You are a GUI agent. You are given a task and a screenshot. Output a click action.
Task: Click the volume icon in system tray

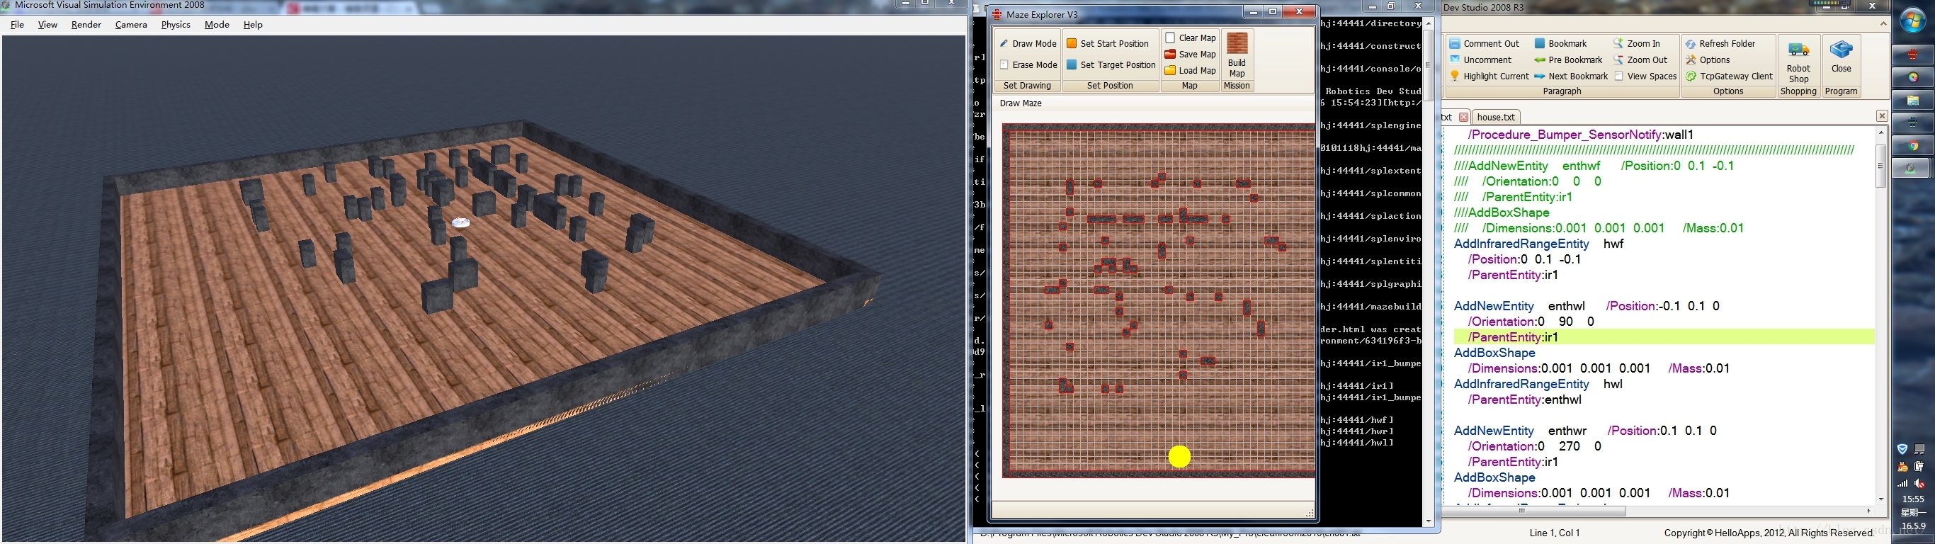click(1920, 484)
